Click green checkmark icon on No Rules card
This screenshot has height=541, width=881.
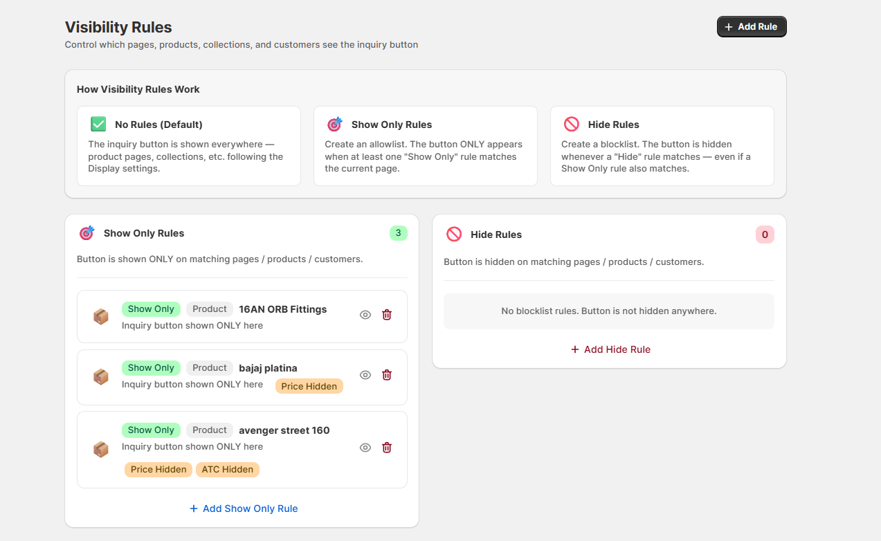point(98,125)
